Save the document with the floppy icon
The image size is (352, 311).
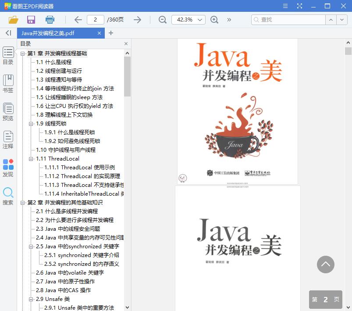point(31,20)
